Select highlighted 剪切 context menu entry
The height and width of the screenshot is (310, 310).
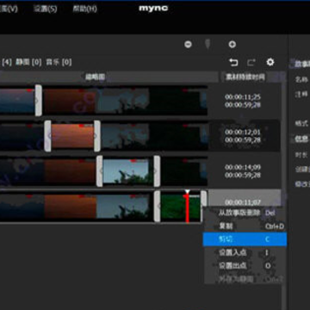(x=245, y=239)
